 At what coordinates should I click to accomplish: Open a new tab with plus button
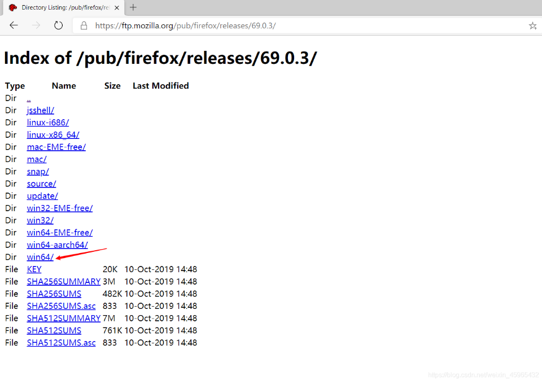point(133,7)
